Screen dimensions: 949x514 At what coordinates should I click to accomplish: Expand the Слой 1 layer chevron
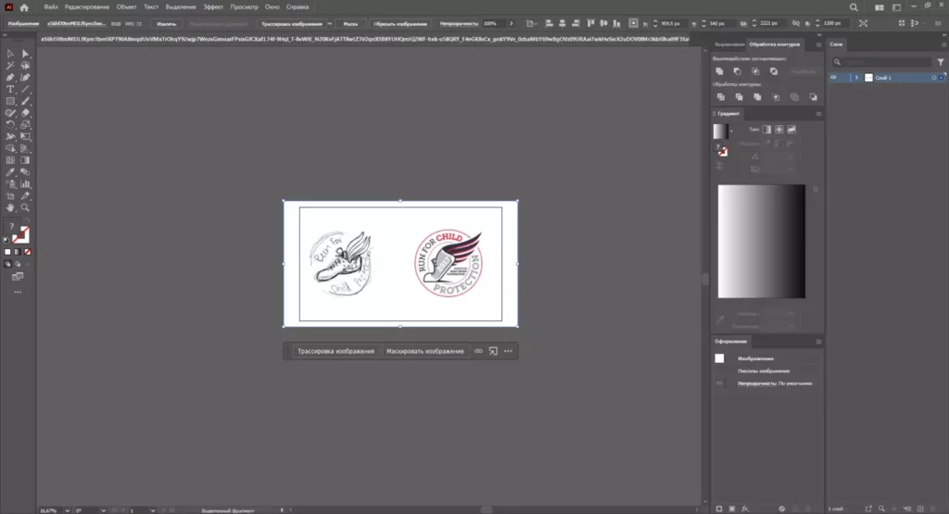tap(856, 78)
